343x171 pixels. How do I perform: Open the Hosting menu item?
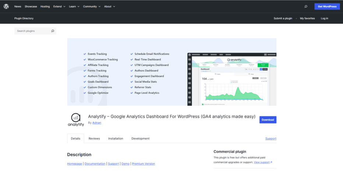[45, 7]
